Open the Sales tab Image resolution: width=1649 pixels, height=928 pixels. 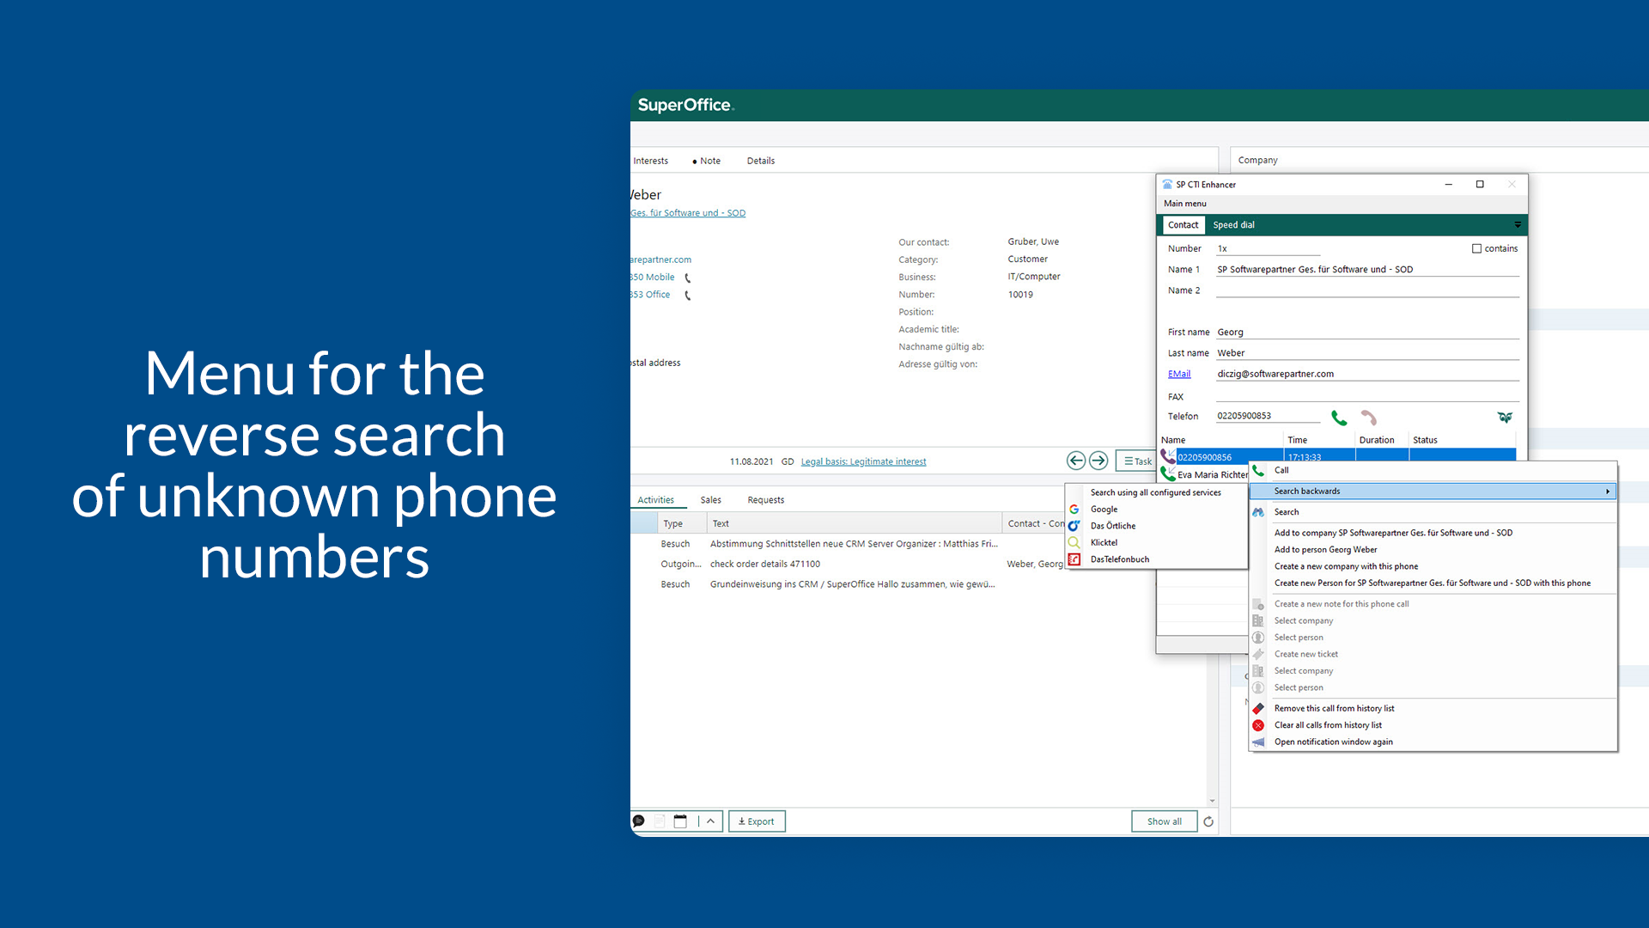(710, 500)
